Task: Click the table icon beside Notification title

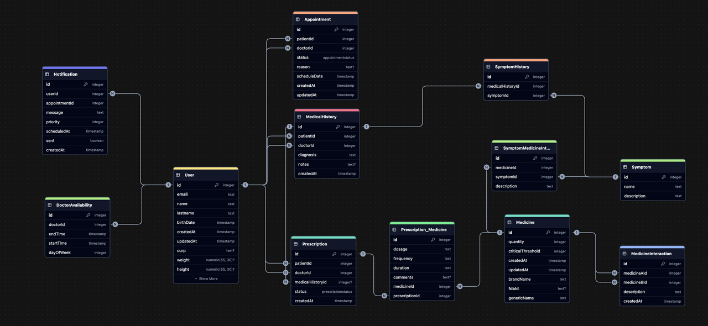Action: [x=47, y=74]
